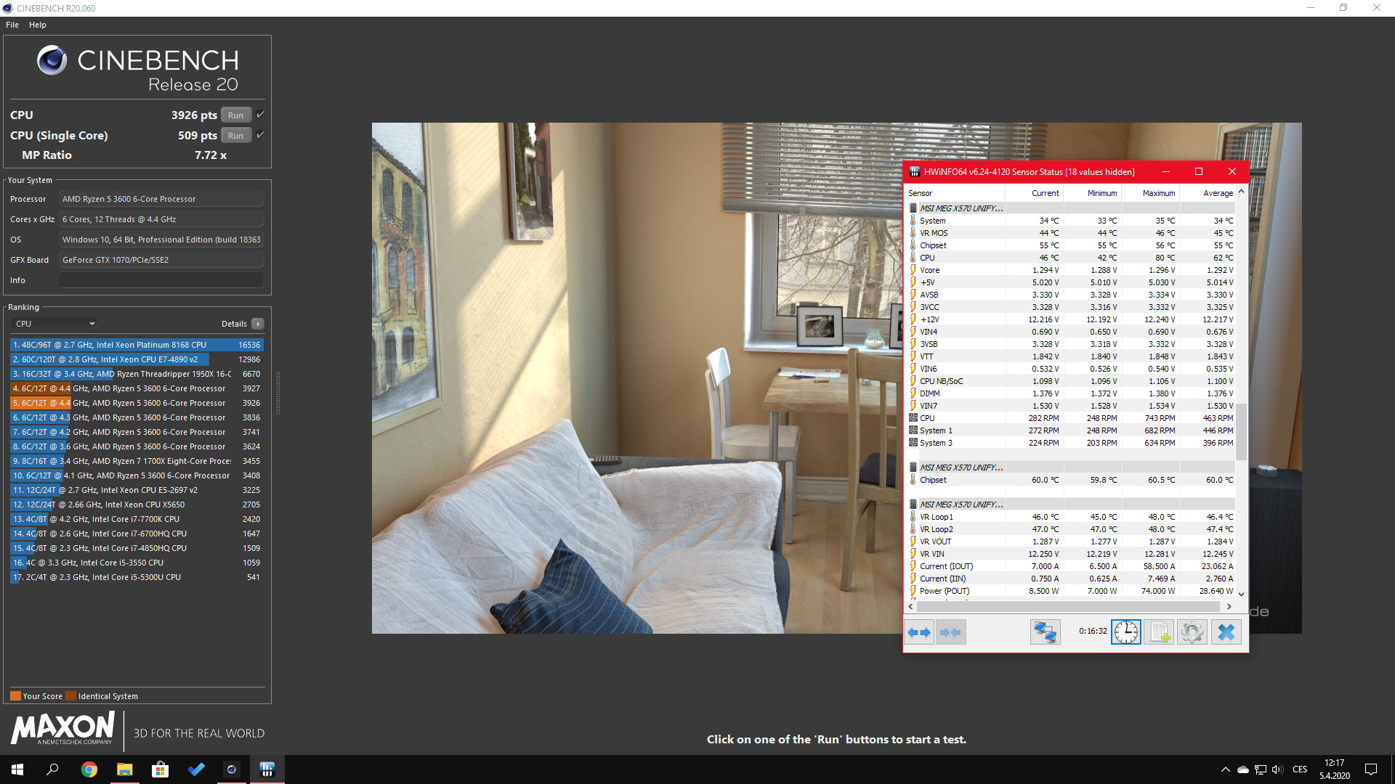
Task: Toggle checkbox next to Single Core Run
Action: pyautogui.click(x=261, y=135)
